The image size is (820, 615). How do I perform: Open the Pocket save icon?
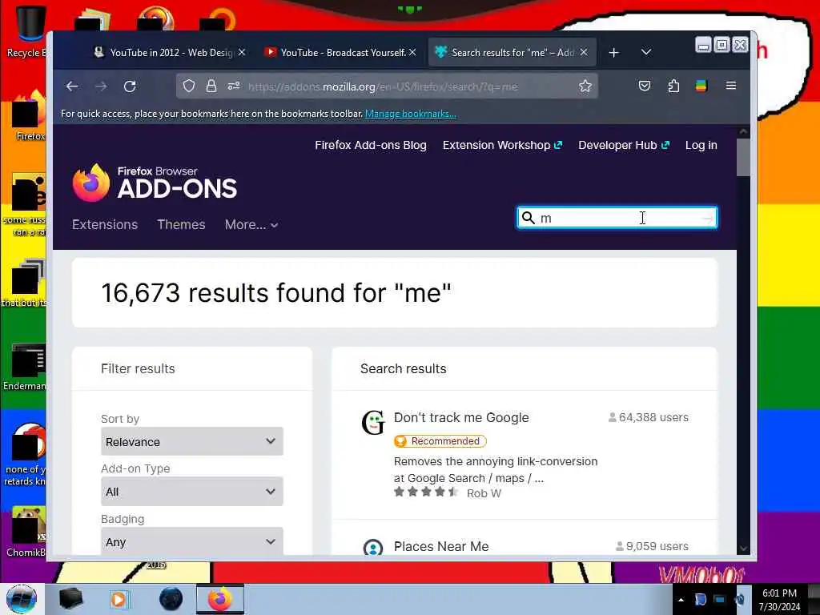click(x=645, y=86)
